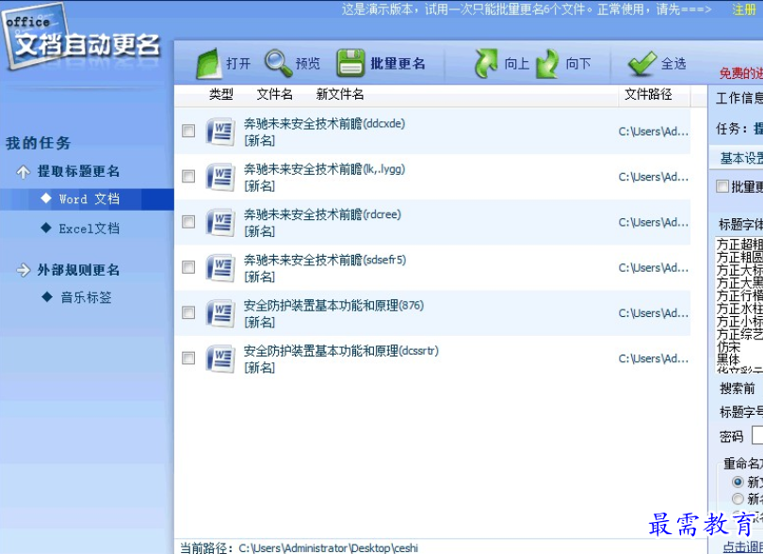Collapse the 提取标题更名 task group
The image size is (763, 554).
(23, 171)
